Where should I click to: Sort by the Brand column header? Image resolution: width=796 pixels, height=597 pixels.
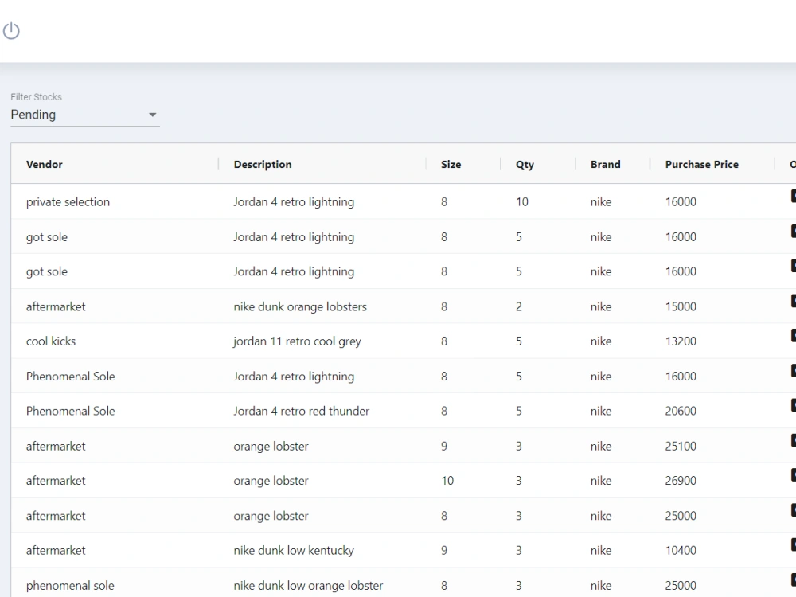click(x=605, y=165)
